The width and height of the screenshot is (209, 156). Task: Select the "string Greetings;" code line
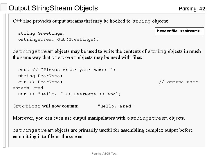(42, 33)
